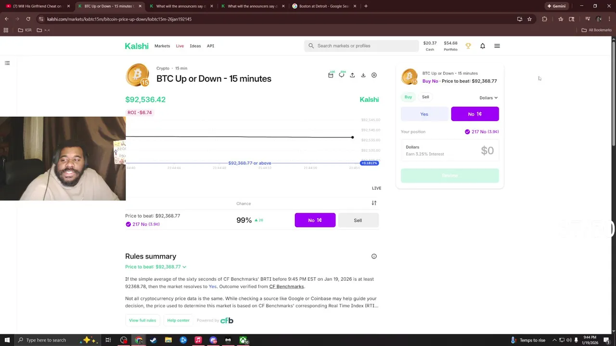
Task: Edit the Dollars amount field
Action: pos(450,150)
